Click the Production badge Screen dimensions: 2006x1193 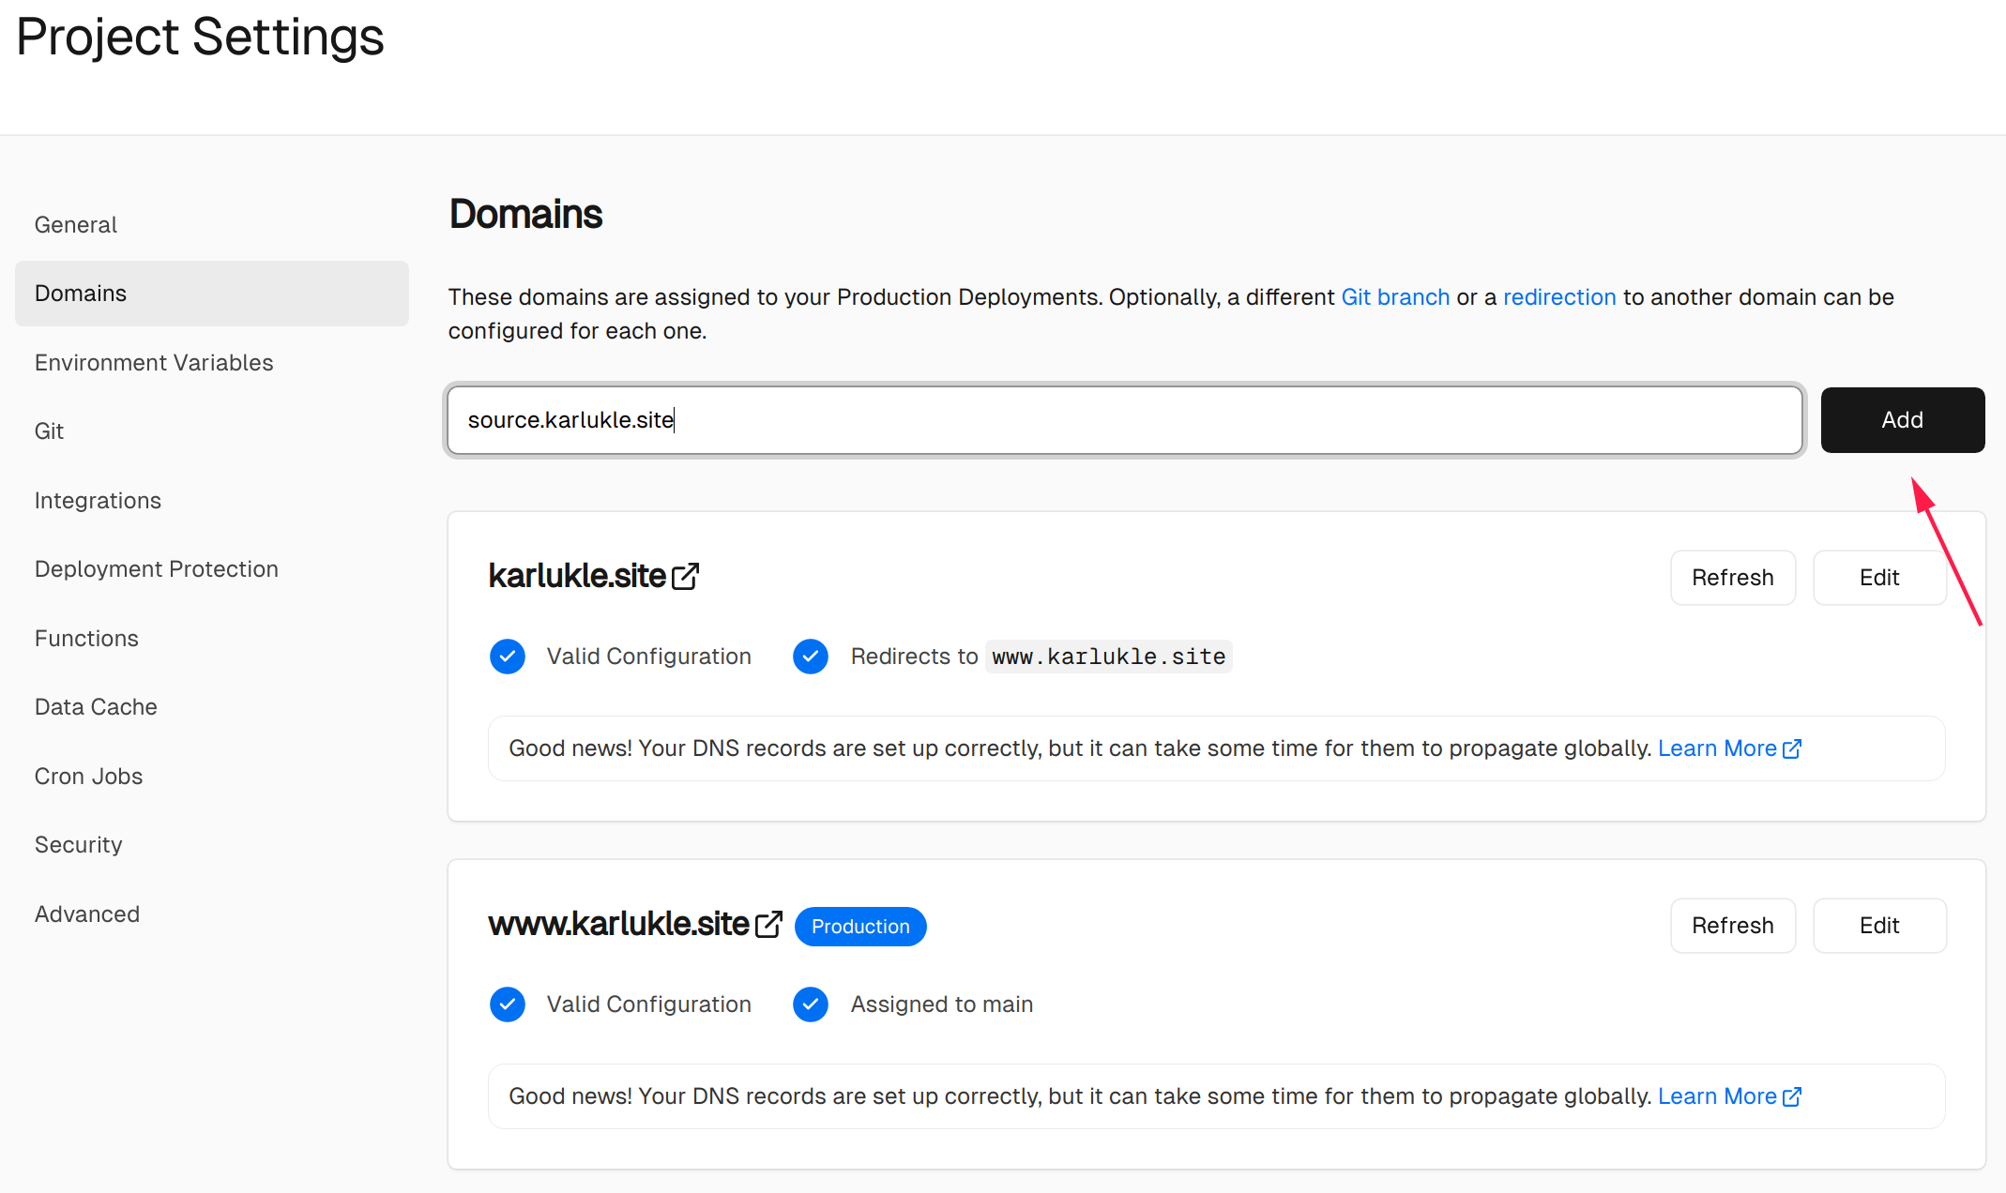click(860, 927)
